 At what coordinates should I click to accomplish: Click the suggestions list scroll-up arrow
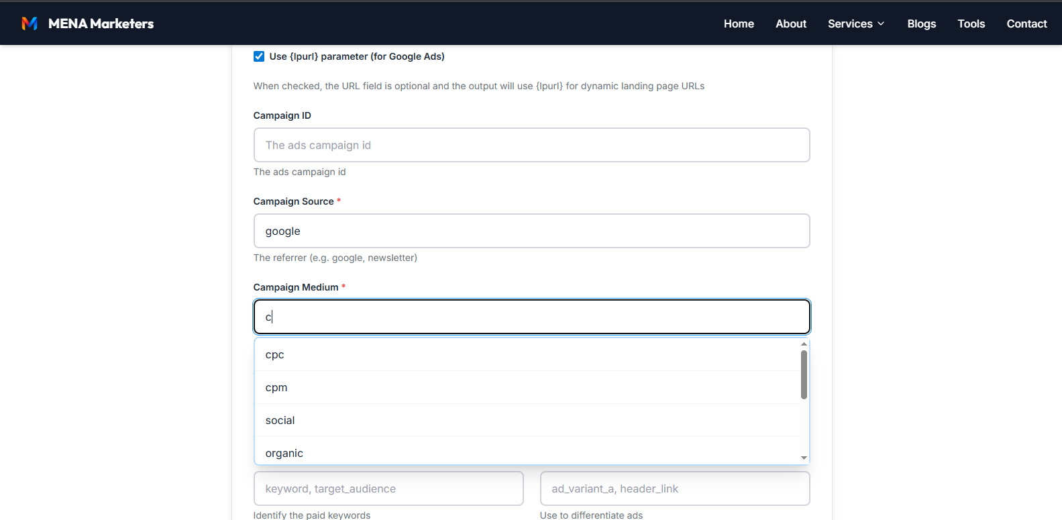(x=804, y=344)
